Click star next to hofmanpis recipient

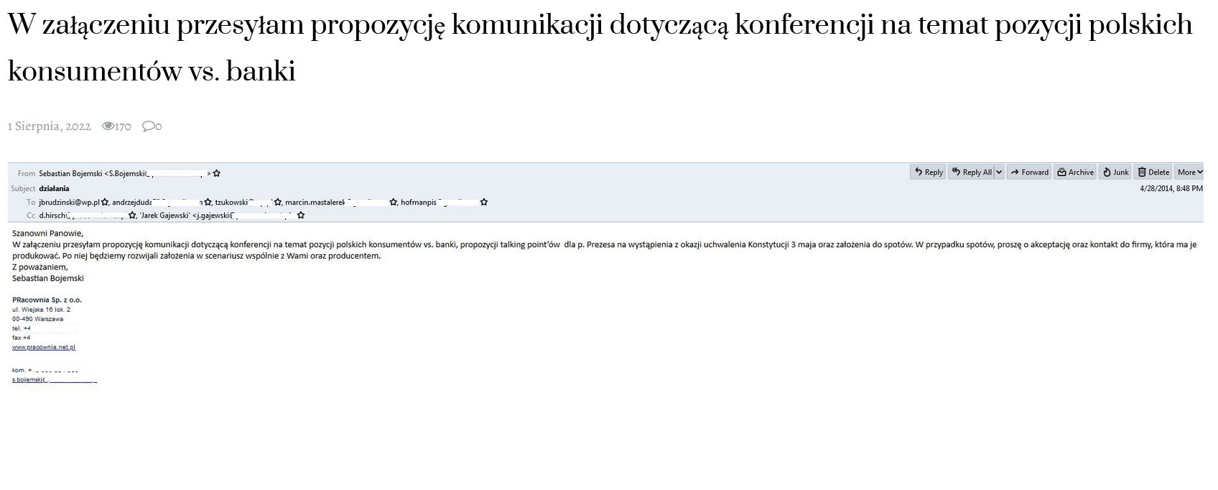pos(484,203)
